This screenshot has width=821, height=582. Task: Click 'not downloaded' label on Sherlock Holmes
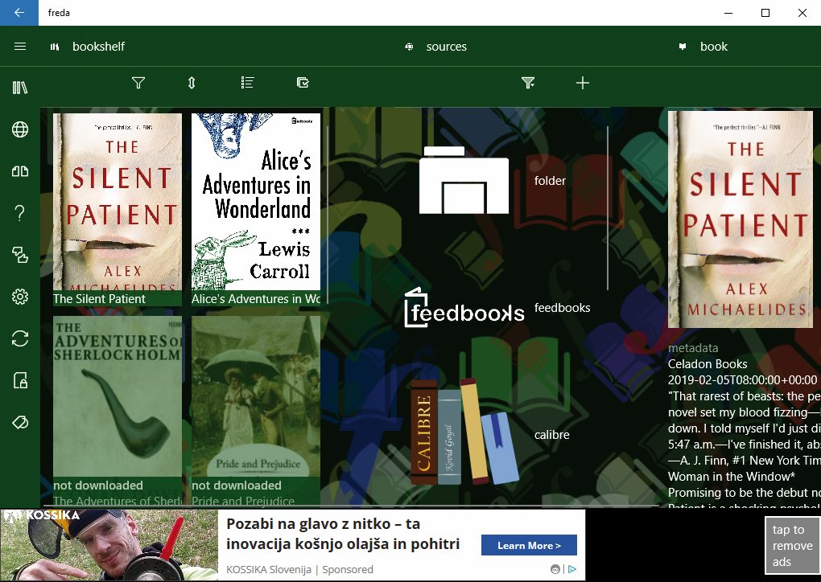point(98,486)
